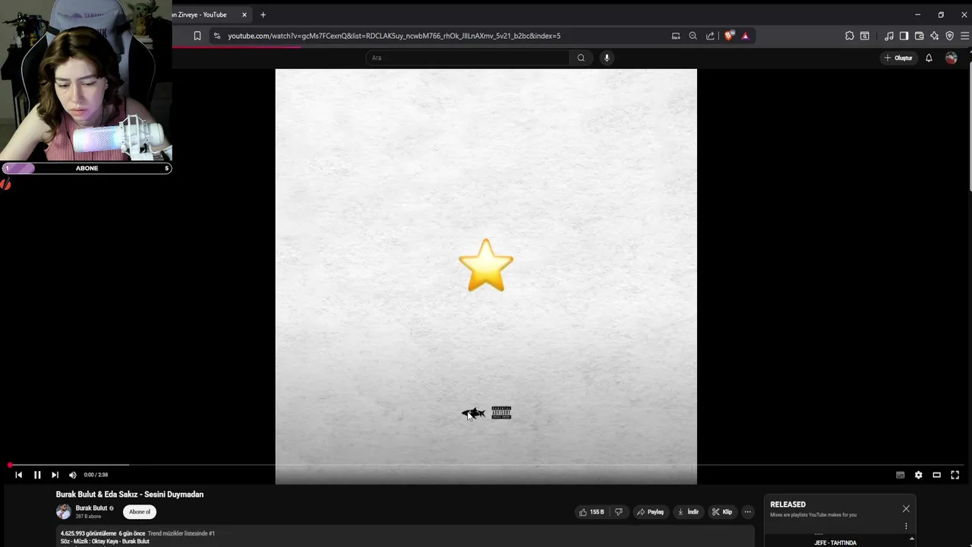This screenshot has width=972, height=547.
Task: Enter fullscreen mode in player
Action: click(x=955, y=475)
